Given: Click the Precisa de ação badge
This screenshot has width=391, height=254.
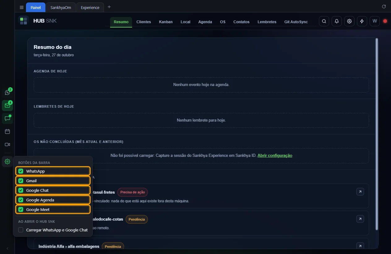Looking at the screenshot, I should pos(132,192).
